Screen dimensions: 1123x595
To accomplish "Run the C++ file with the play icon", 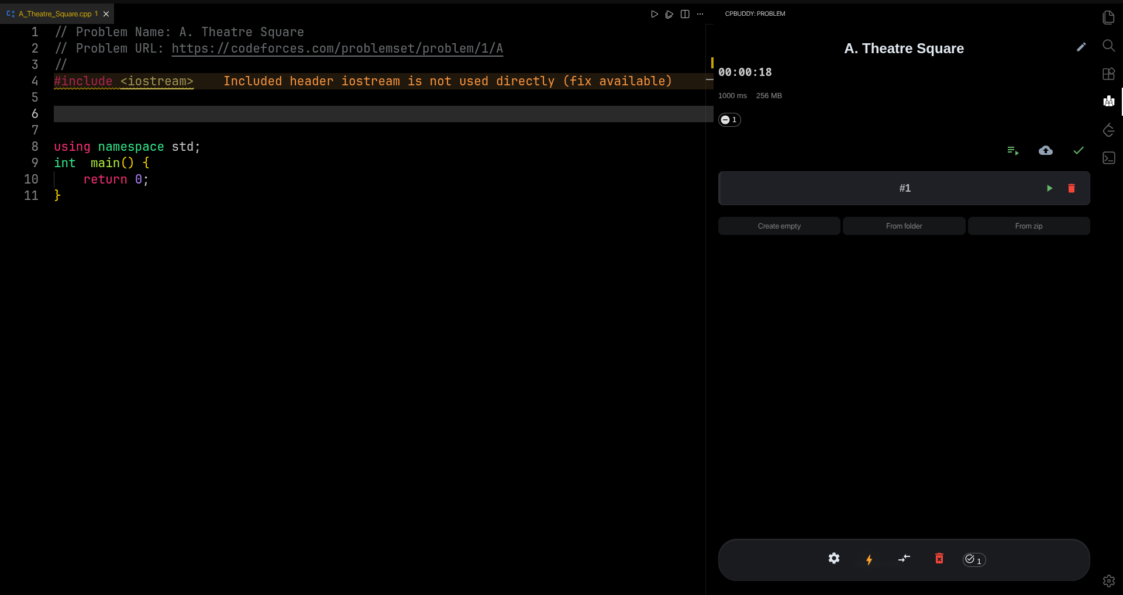I will [x=654, y=14].
